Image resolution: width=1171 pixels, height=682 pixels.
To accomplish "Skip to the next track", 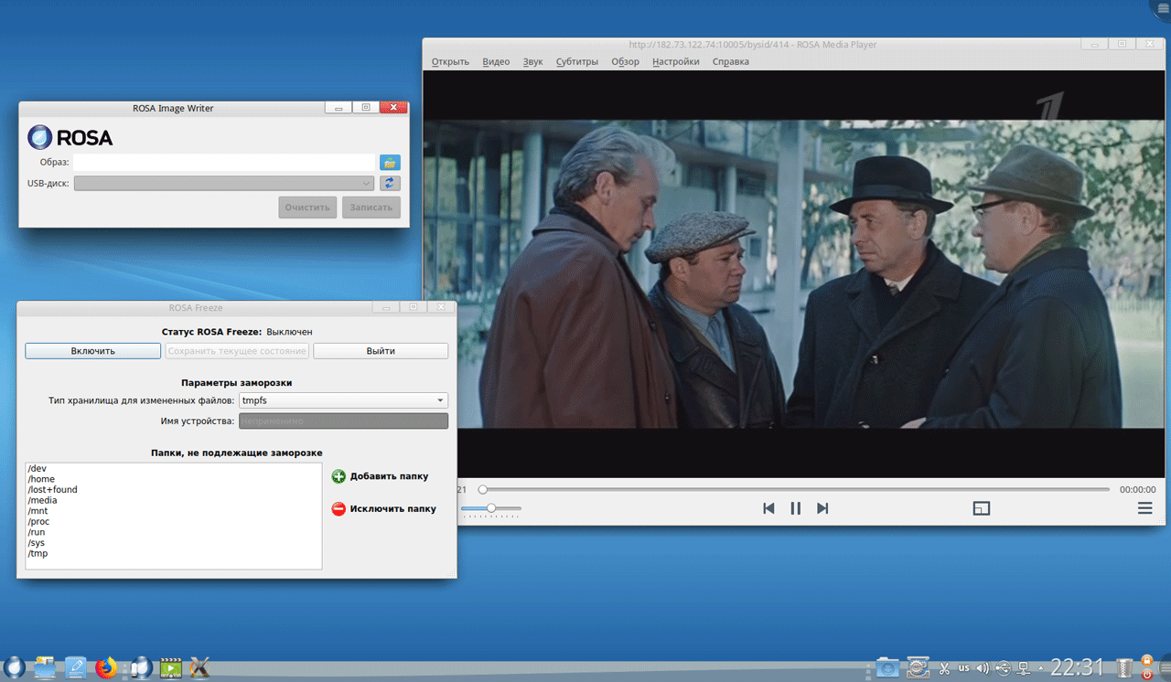I will (x=822, y=508).
